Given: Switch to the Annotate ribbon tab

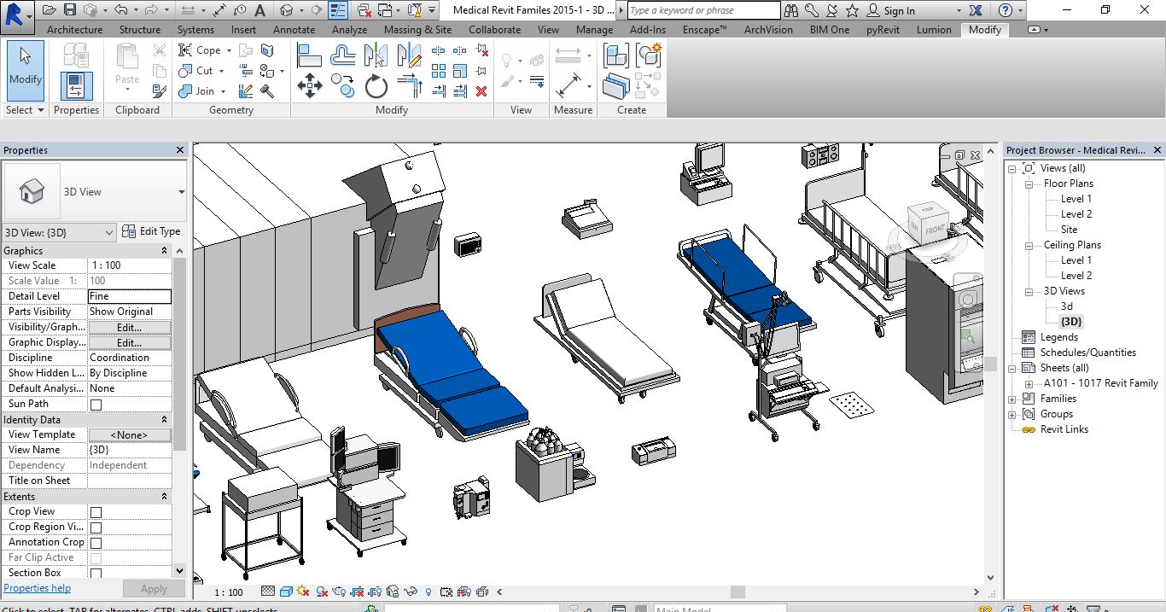Looking at the screenshot, I should (x=294, y=29).
